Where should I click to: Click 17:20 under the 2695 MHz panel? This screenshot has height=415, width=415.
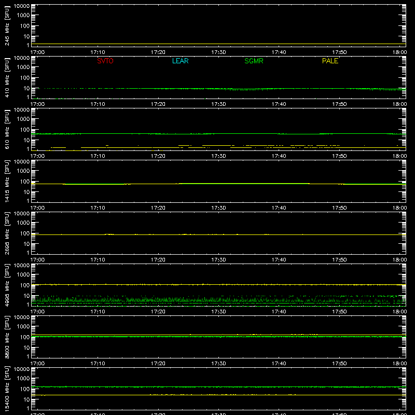coord(158,260)
